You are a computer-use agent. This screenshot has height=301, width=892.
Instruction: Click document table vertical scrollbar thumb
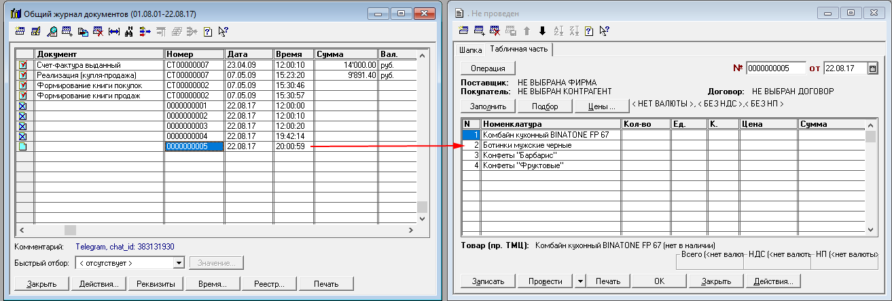(870, 137)
